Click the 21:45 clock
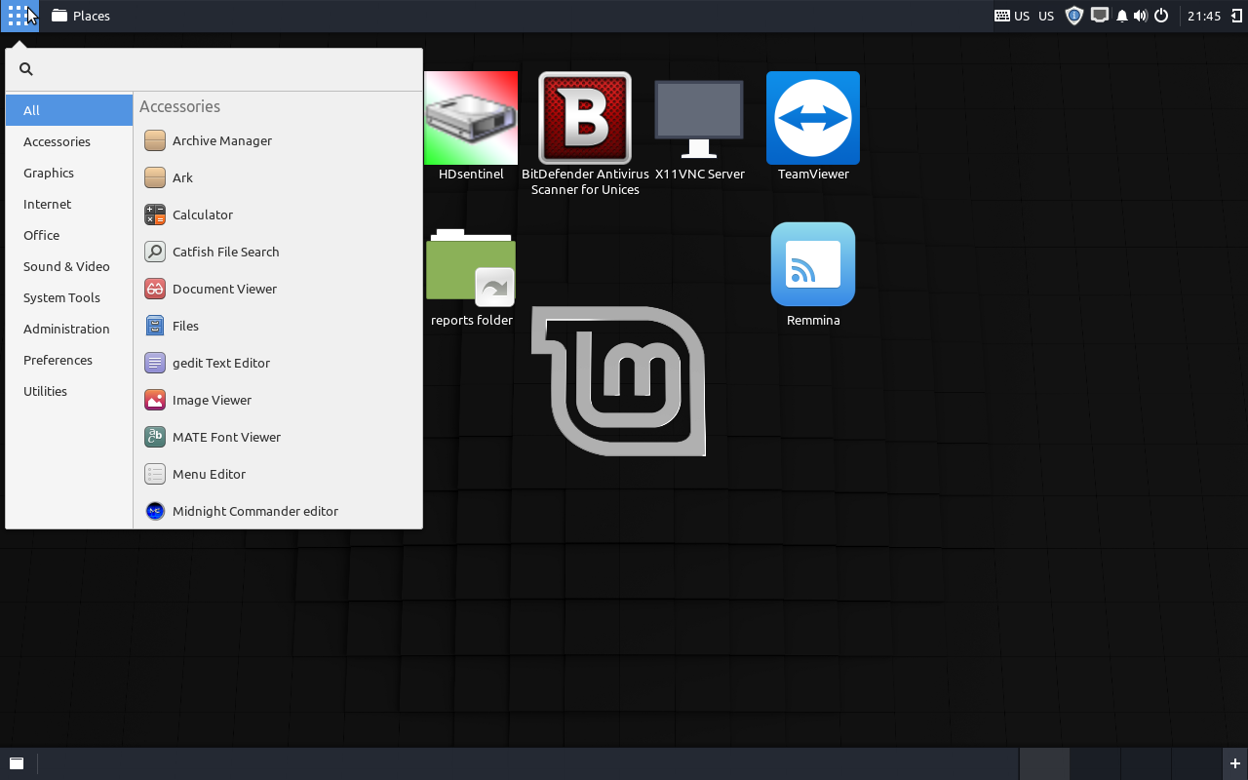 [x=1204, y=16]
